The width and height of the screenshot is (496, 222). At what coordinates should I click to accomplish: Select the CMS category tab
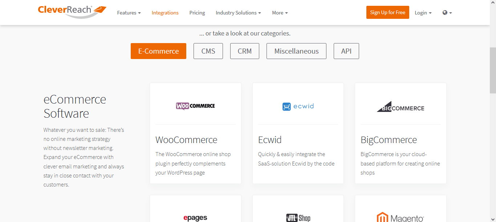(208, 51)
